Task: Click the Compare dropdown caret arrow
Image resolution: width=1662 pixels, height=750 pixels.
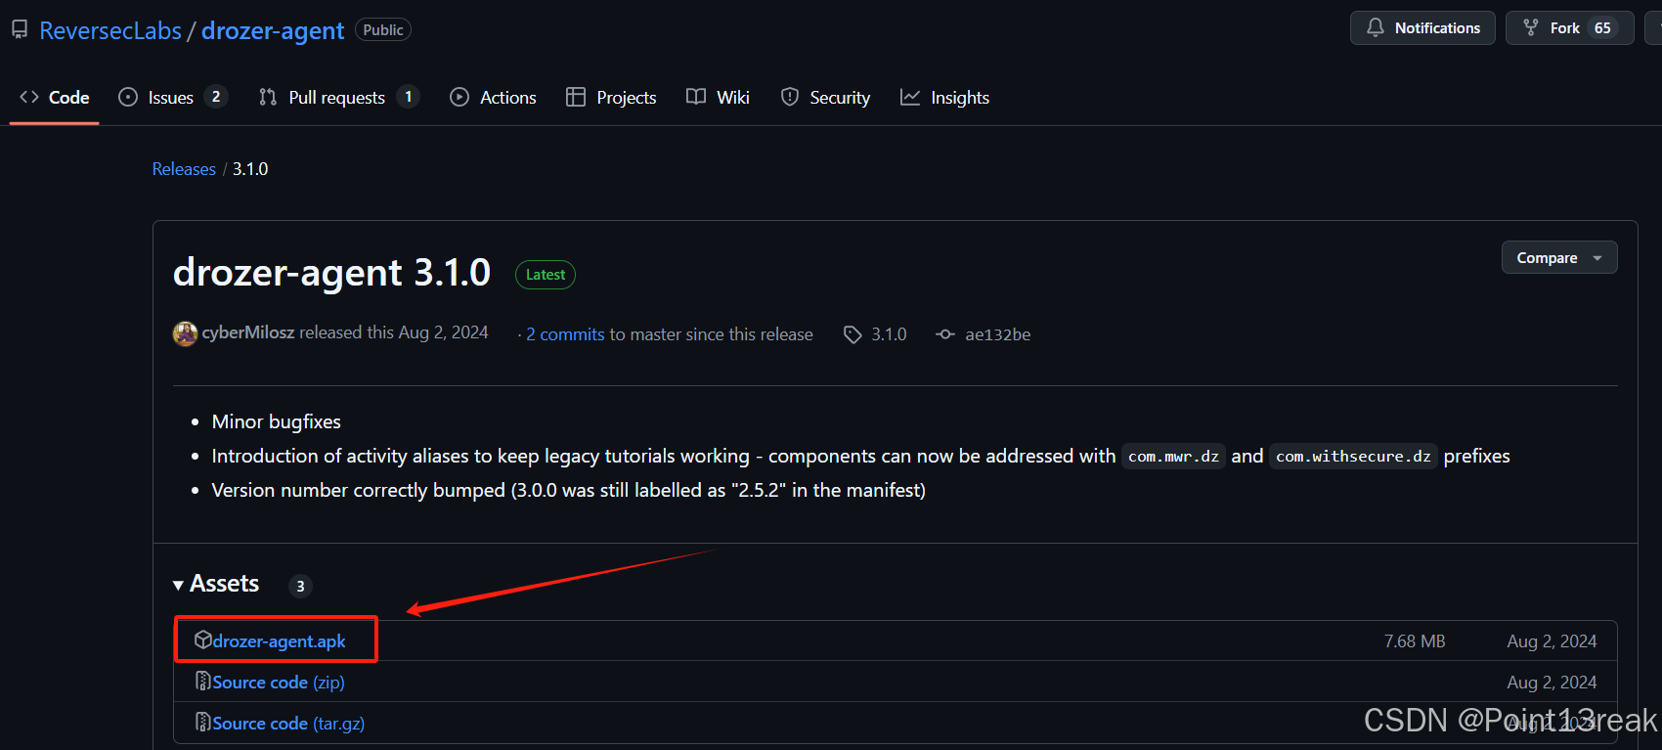Action: click(x=1597, y=259)
